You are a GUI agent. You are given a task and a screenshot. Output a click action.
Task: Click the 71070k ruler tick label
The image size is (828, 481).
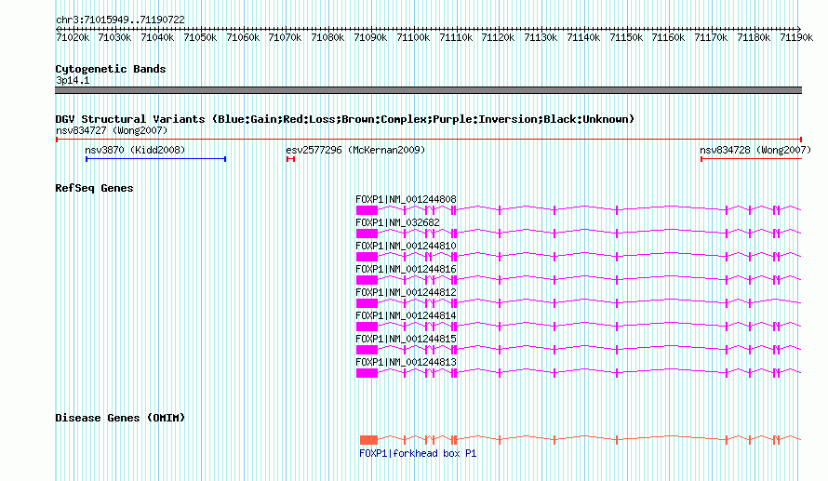click(285, 38)
